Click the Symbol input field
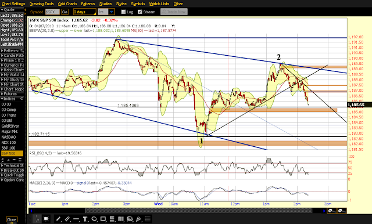Viewport: 372px width, 224px height. tap(52, 12)
